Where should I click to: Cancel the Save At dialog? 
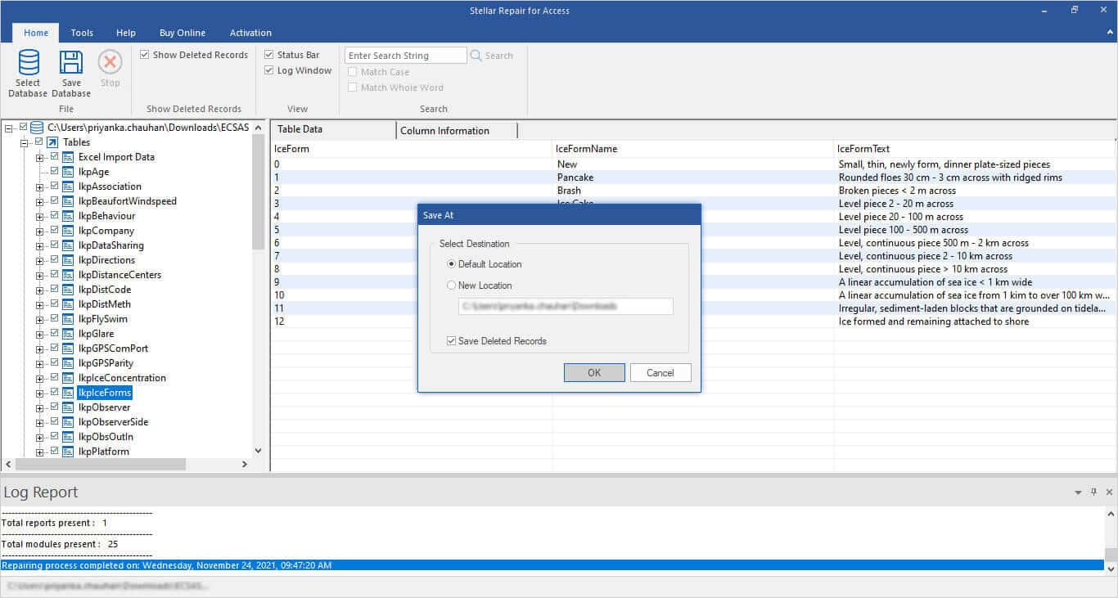pos(660,373)
